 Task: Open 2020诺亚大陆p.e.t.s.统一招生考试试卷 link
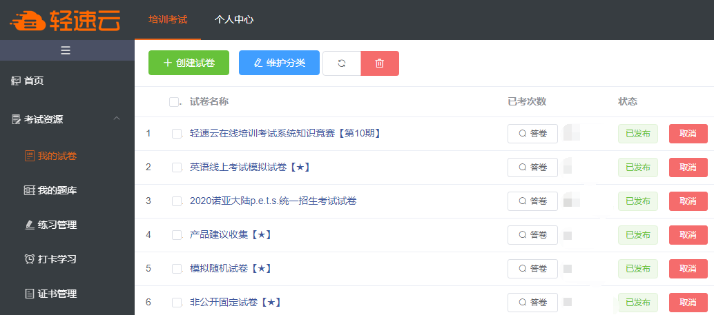pos(273,201)
